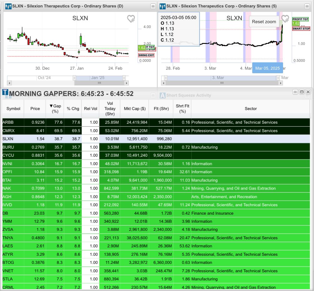The width and height of the screenshot is (314, 291).
Task: Sort by Mkt Cap ($) column header
Action: coord(135,109)
